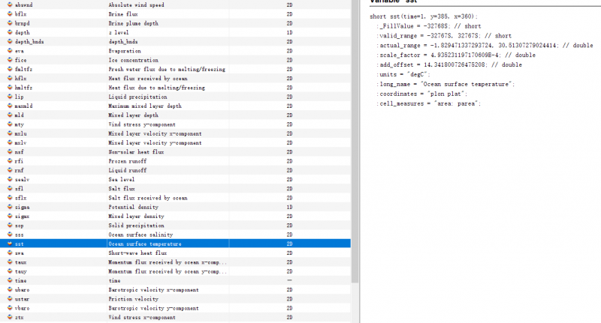Image resolution: width=601 pixels, height=323 pixels.
Task: Click the variable list vertical scrollbar
Action: 355,150
